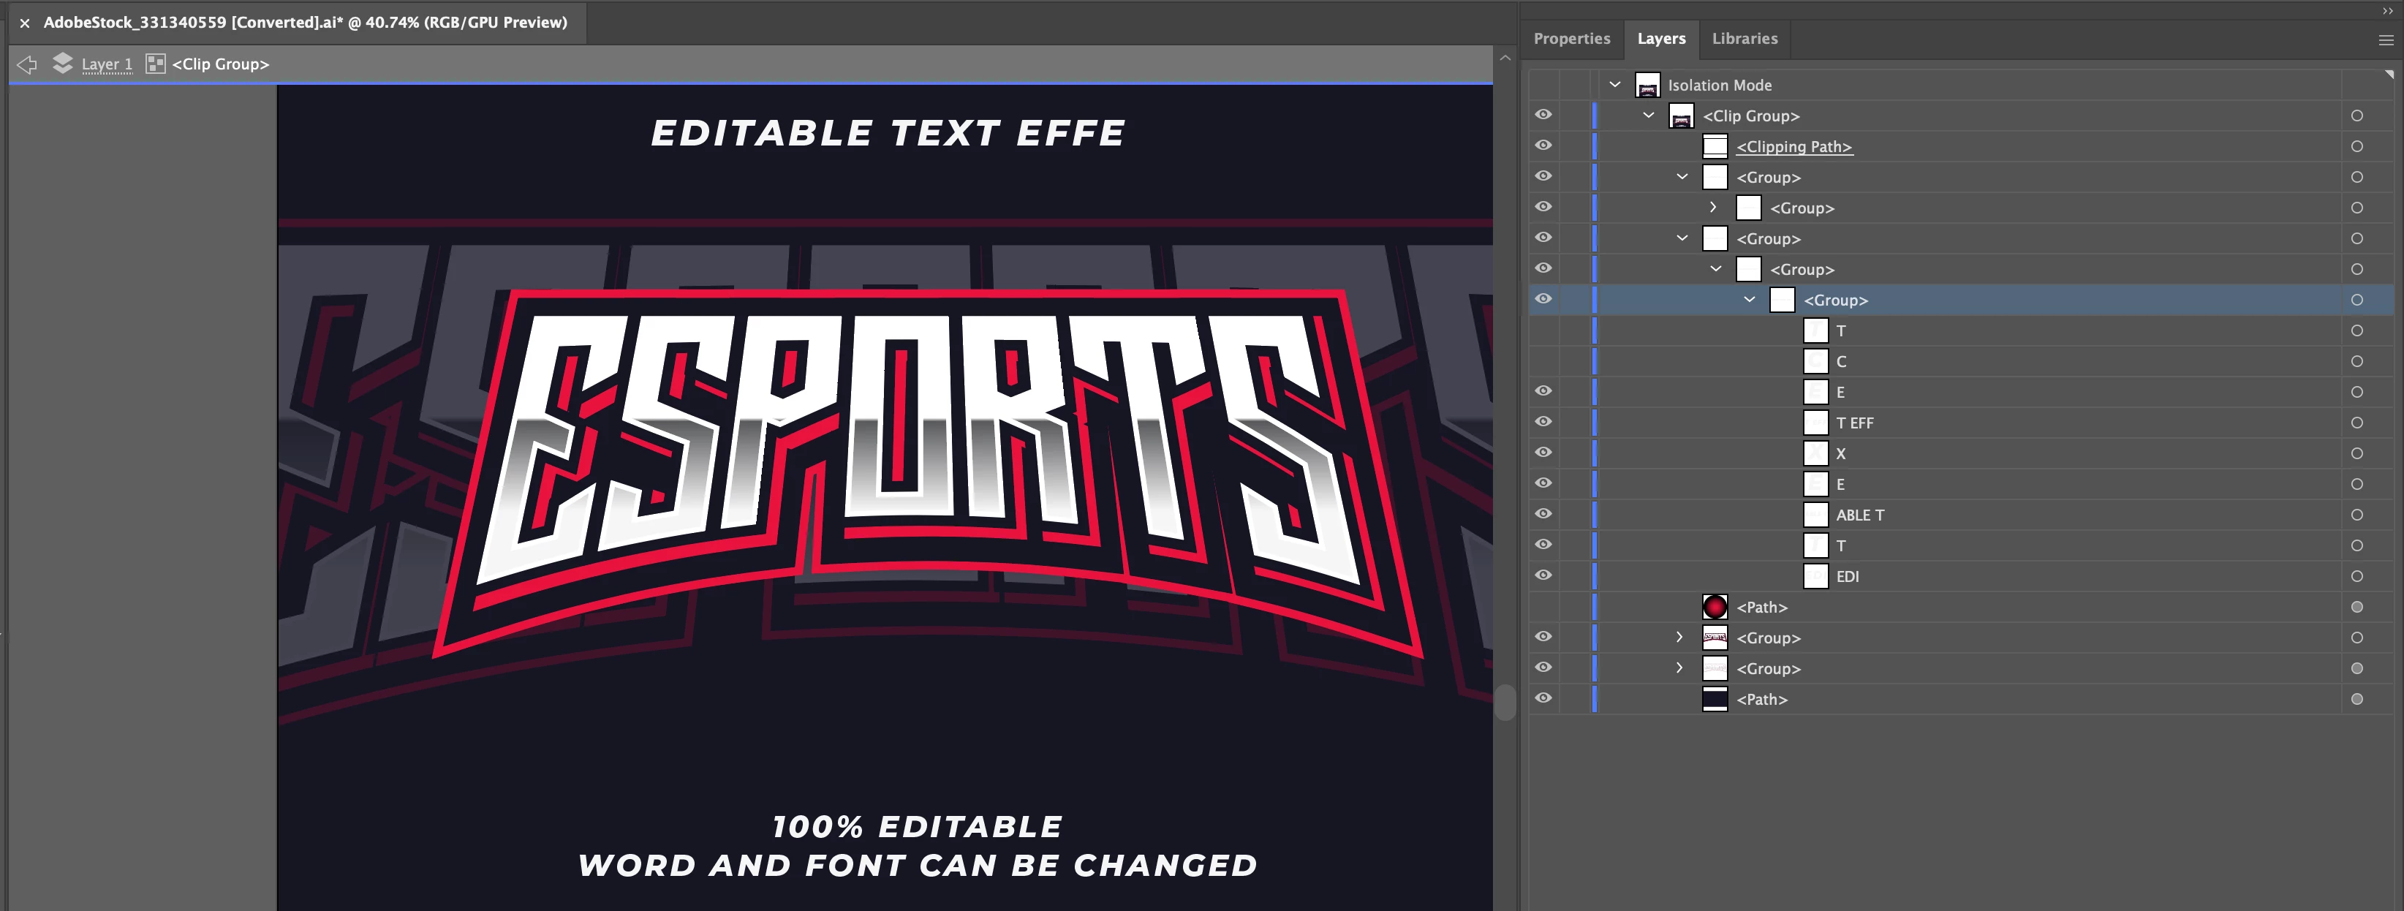2404x911 pixels.
Task: Toggle visibility of ABLE T layer
Action: click(x=1543, y=514)
